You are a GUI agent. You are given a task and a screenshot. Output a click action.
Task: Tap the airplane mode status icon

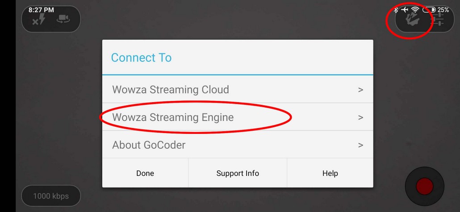(x=405, y=9)
